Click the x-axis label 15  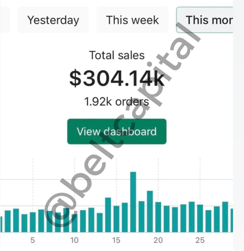(116, 240)
